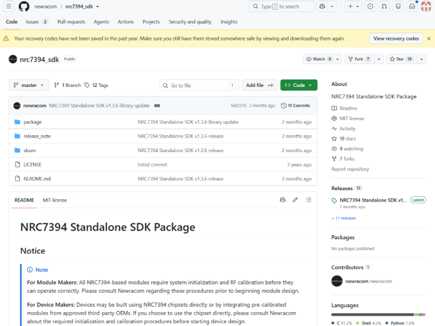
Task: Open Security and quality tab
Action: (190, 22)
